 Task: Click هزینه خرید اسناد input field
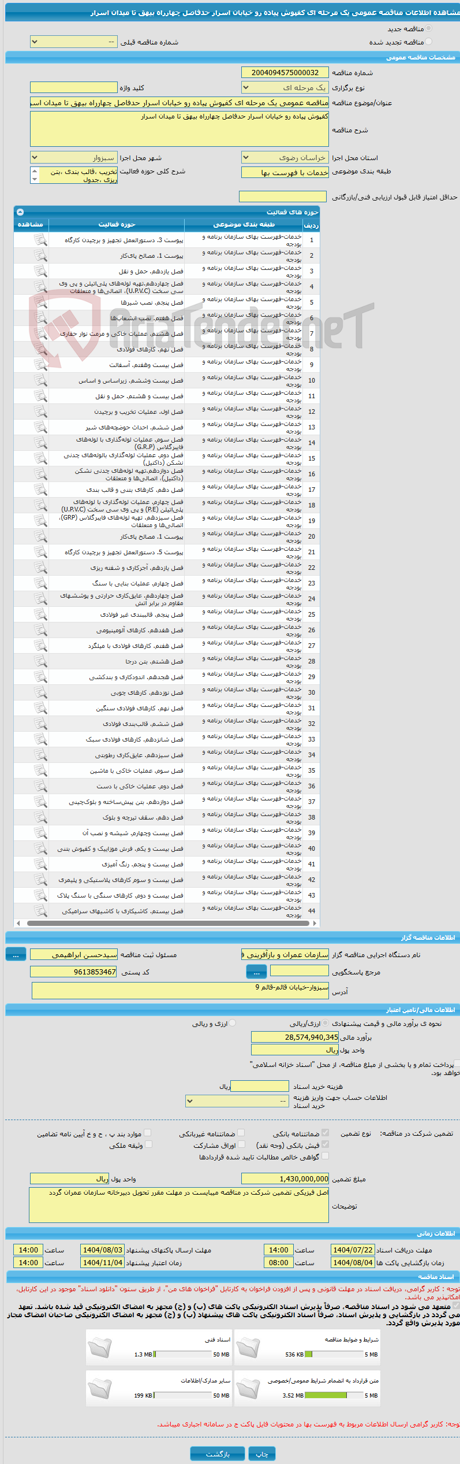[259, 1086]
